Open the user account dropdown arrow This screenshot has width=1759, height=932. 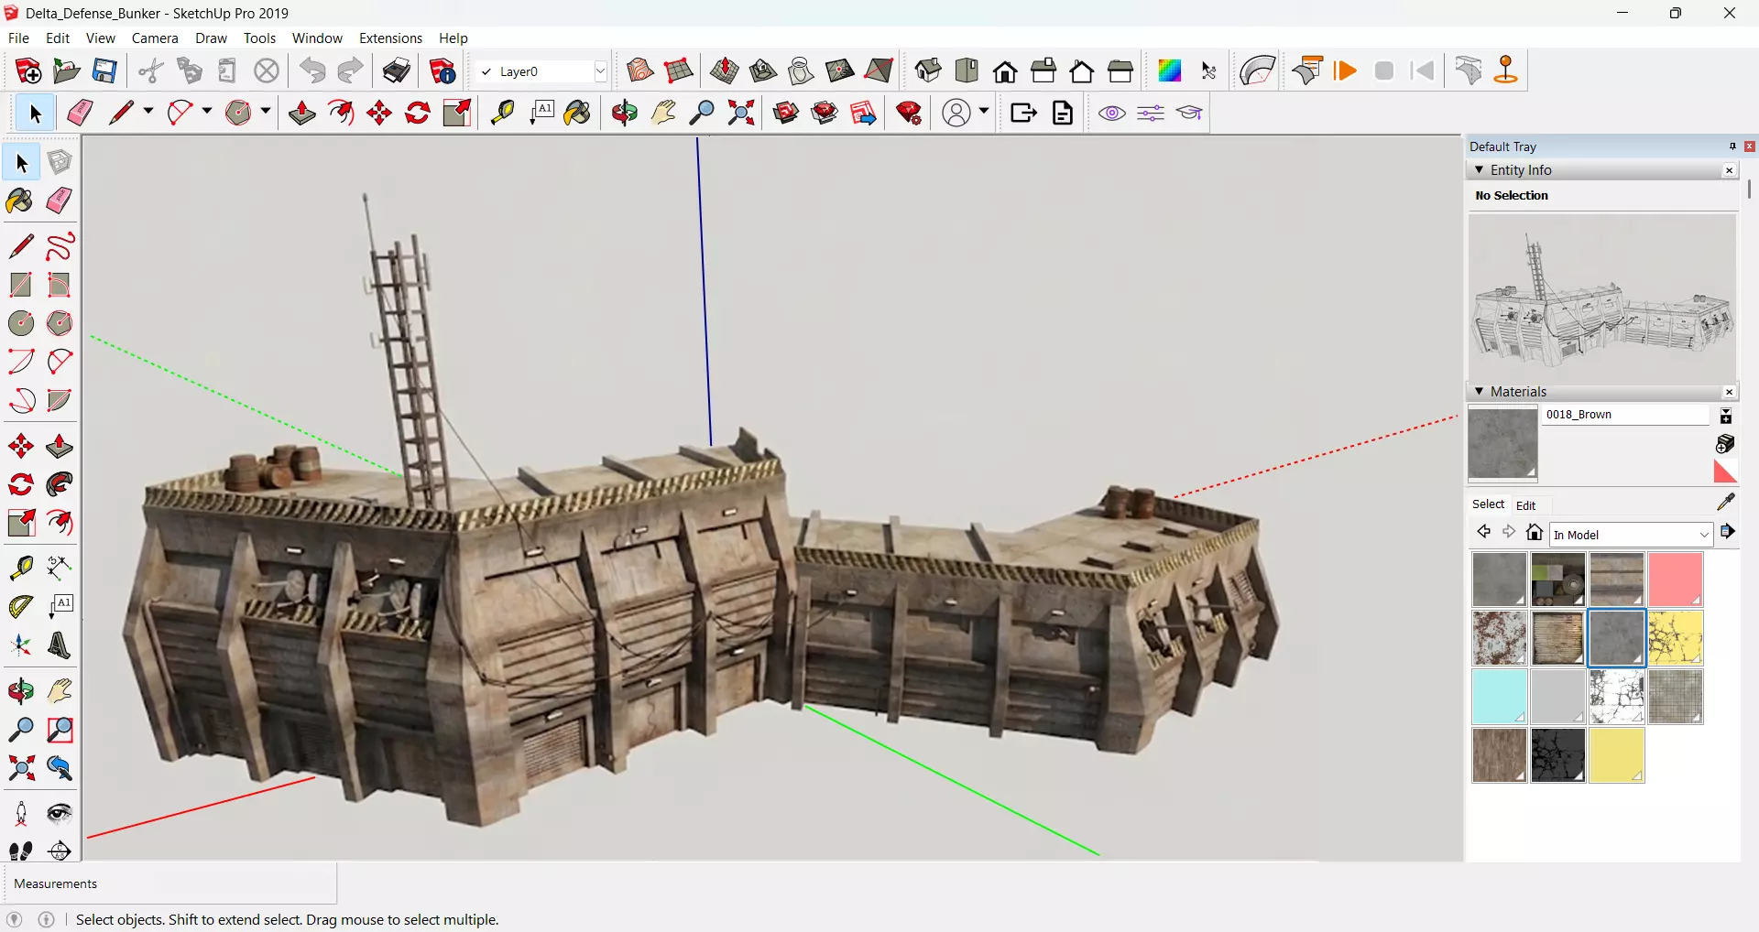(x=984, y=112)
